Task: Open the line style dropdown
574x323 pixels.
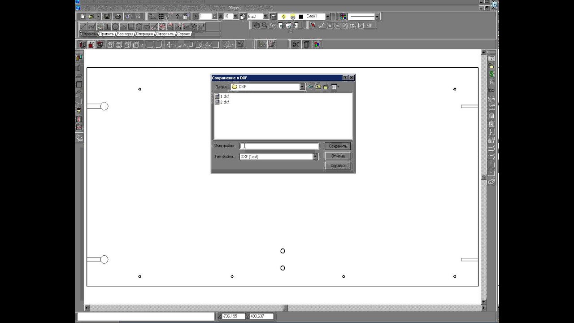Action: pos(377,16)
